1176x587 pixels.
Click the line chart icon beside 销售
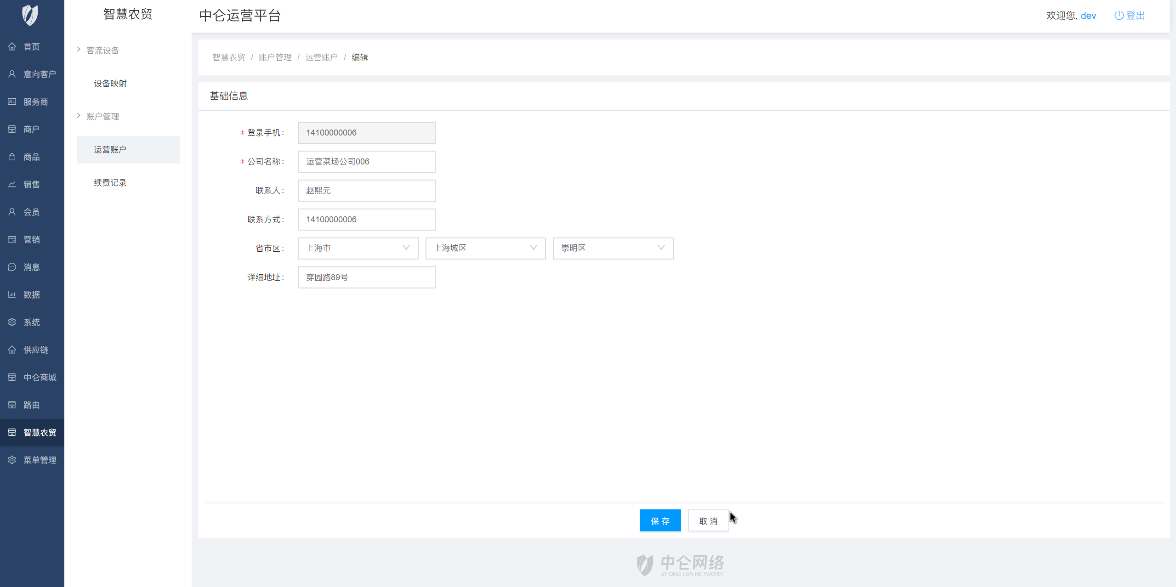coord(12,184)
